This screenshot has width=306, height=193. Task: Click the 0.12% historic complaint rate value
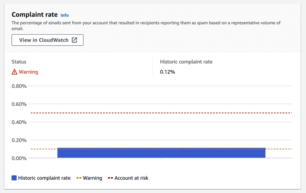(x=167, y=72)
